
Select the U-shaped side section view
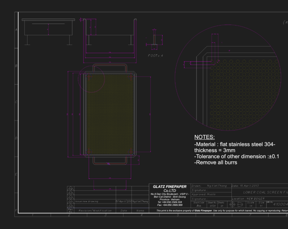point(110,32)
